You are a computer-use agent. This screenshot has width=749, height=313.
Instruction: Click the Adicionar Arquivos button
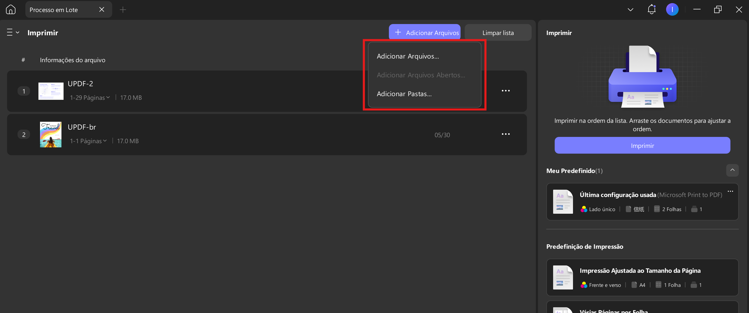[424, 32]
